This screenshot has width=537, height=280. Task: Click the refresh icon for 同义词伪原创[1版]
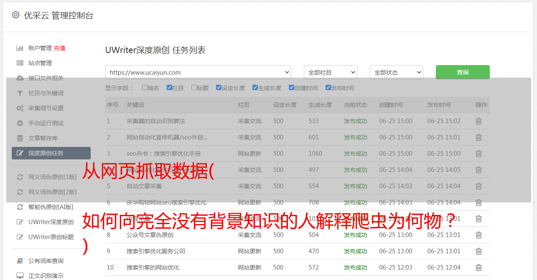pos(20,177)
